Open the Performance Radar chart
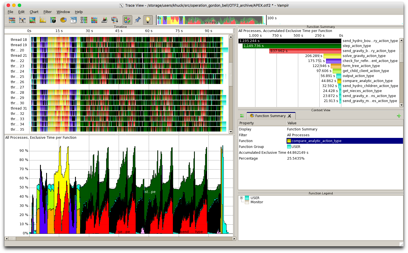This screenshot has height=253, width=408. click(x=53, y=20)
